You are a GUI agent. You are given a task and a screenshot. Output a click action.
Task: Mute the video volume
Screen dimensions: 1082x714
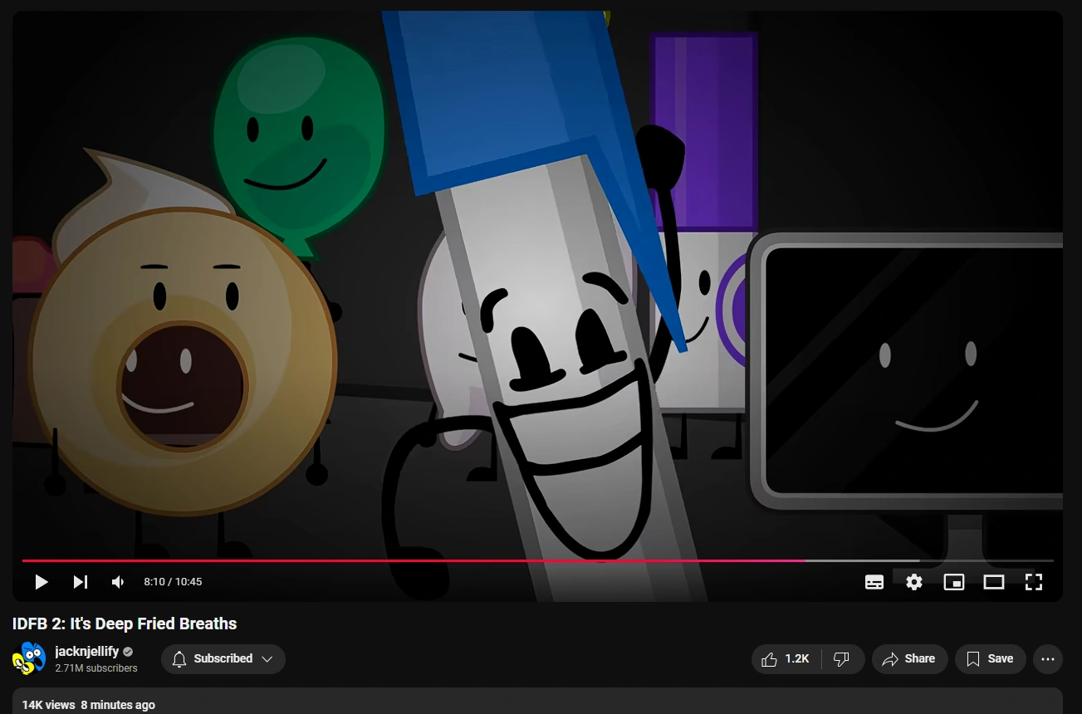[117, 582]
